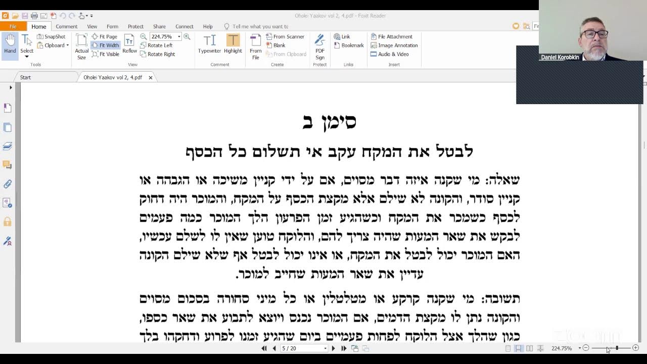Create a Blank PDF
The image size is (647, 364).
275,45
